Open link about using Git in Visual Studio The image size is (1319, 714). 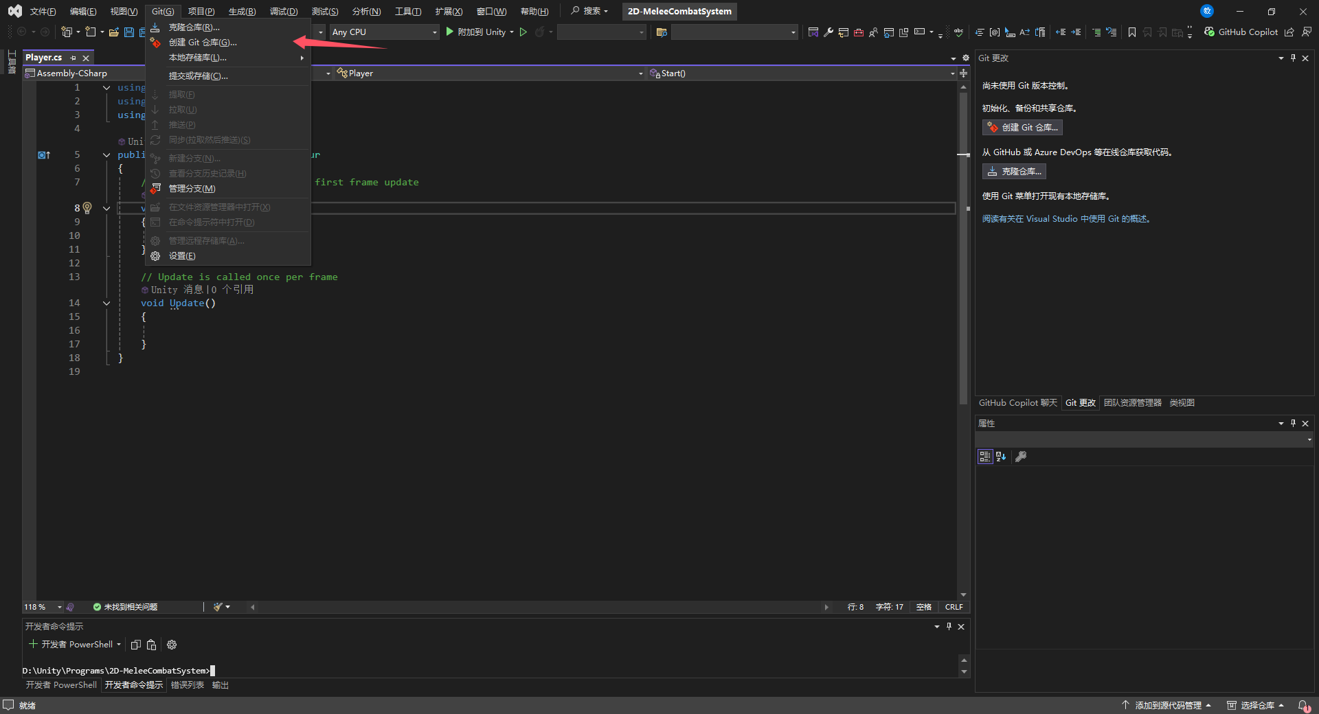(1066, 219)
